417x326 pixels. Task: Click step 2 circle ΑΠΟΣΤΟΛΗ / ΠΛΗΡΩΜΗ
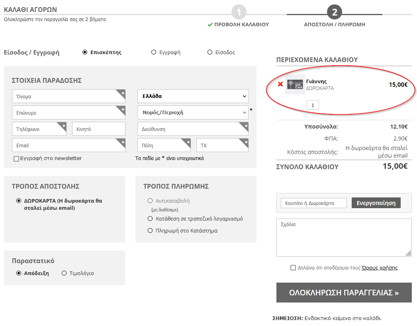[x=334, y=12]
